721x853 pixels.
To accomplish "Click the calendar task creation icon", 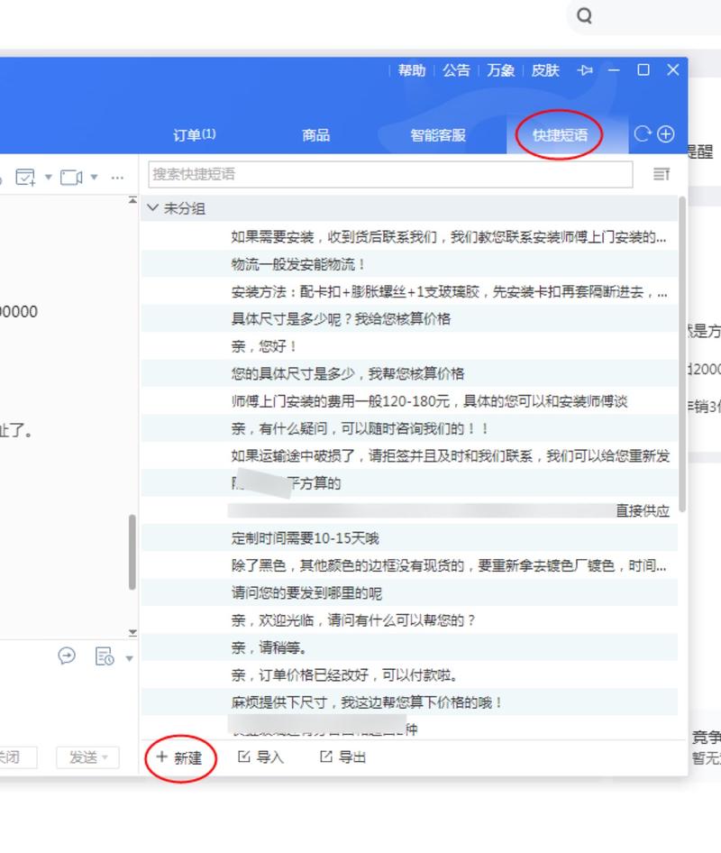I will coord(24,177).
